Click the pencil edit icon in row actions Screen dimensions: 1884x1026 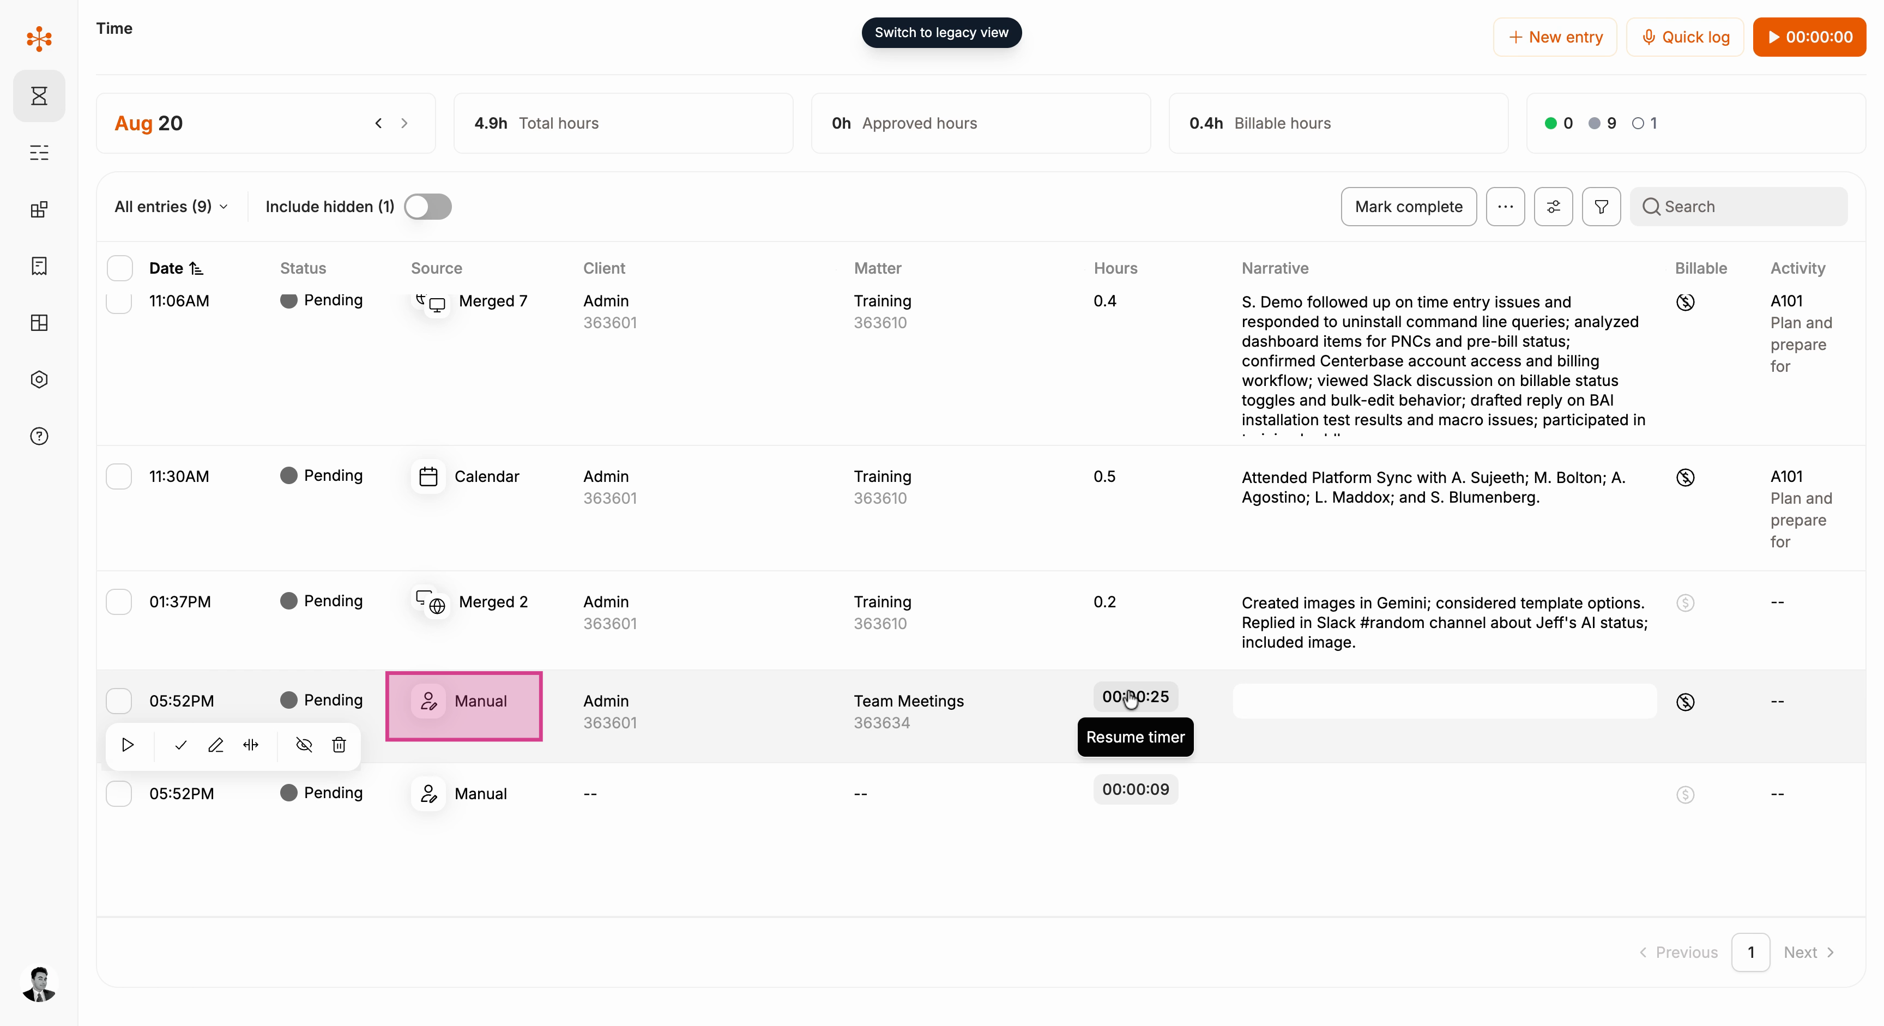click(216, 745)
